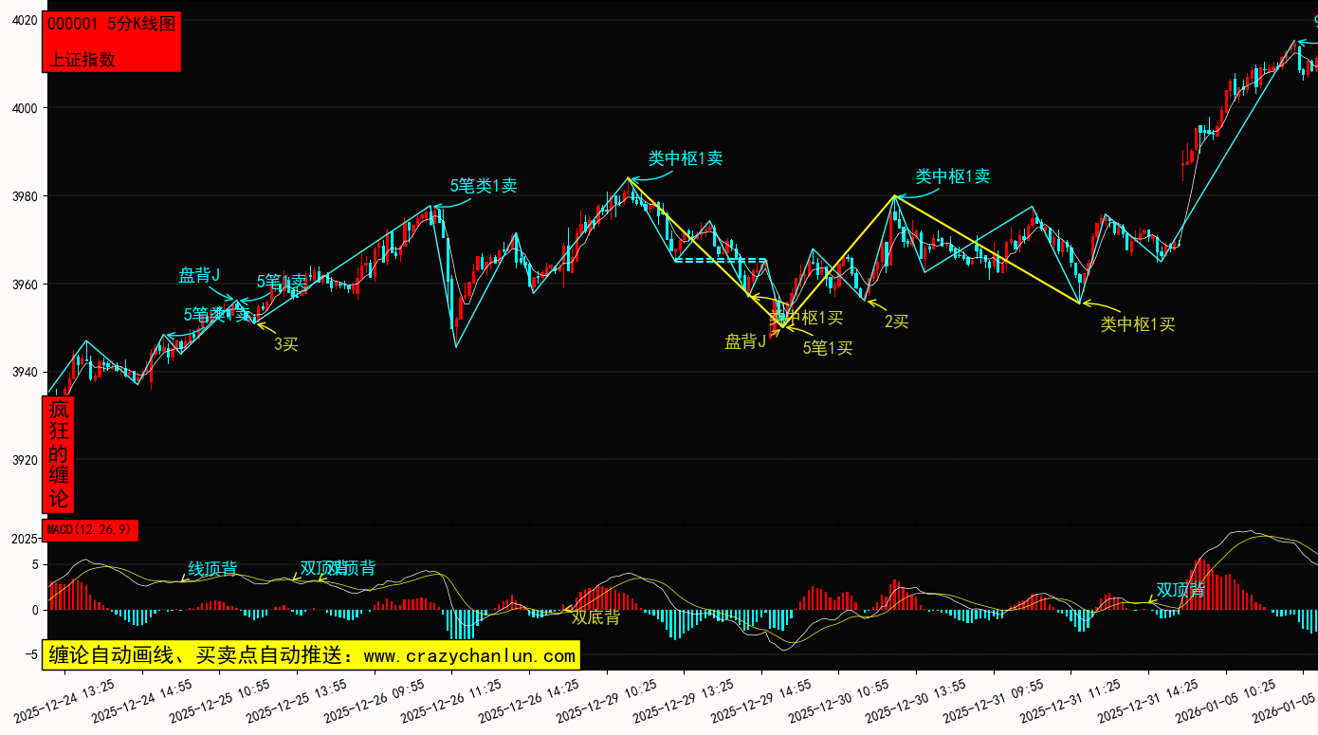Select the 上证指数 index name label
Image resolution: width=1318 pixels, height=735 pixels.
click(x=82, y=59)
